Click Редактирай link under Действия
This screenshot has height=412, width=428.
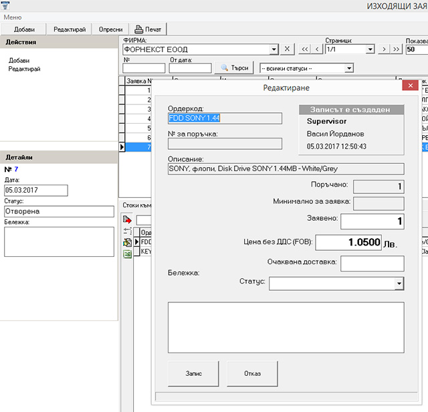(24, 69)
